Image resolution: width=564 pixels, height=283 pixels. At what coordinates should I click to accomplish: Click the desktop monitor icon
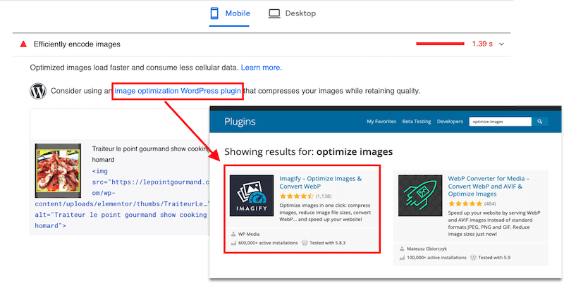click(x=274, y=13)
